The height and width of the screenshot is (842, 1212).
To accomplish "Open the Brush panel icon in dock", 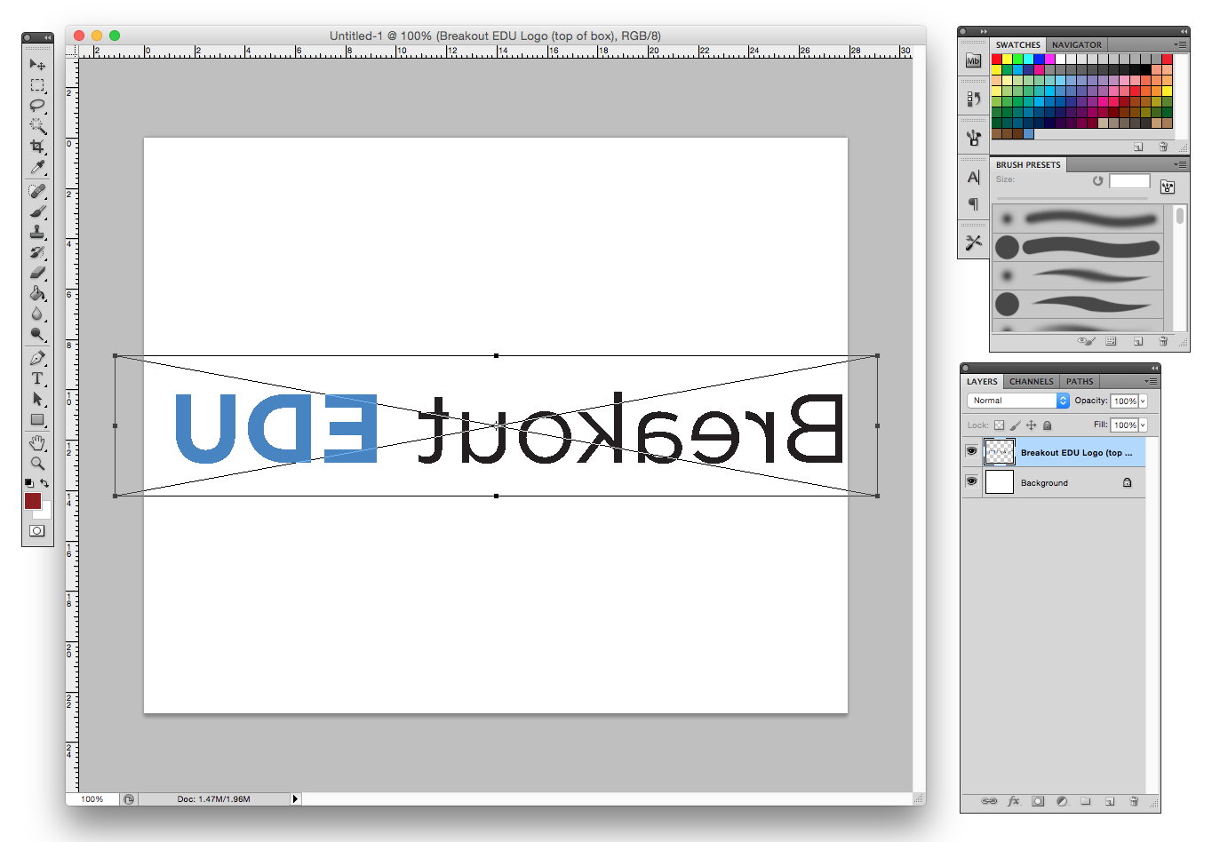I will [973, 138].
